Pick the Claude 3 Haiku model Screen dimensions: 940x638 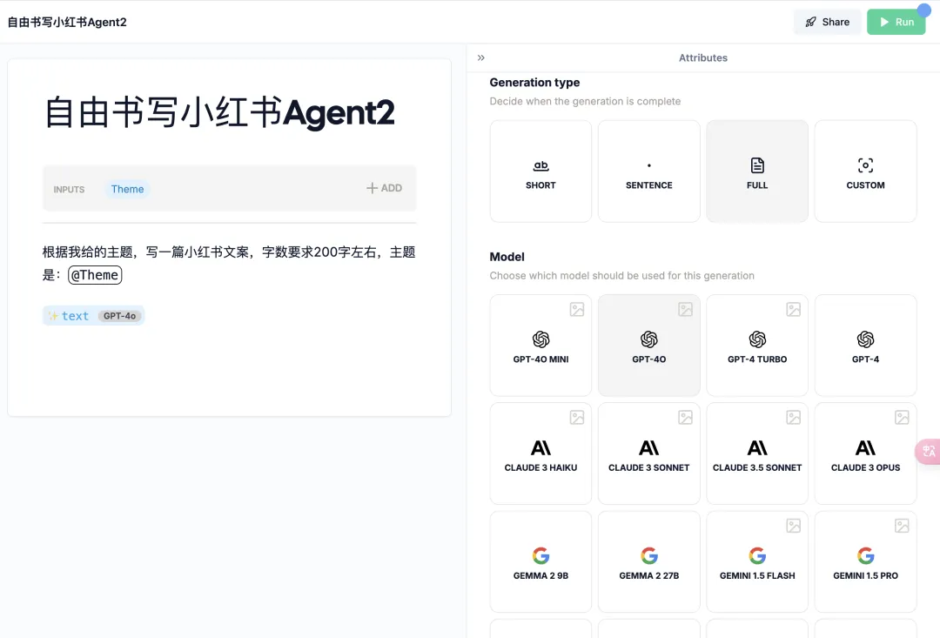point(540,454)
